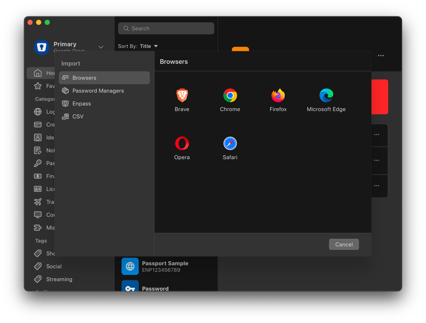Select the Miscellaneous category icon

tap(38, 228)
